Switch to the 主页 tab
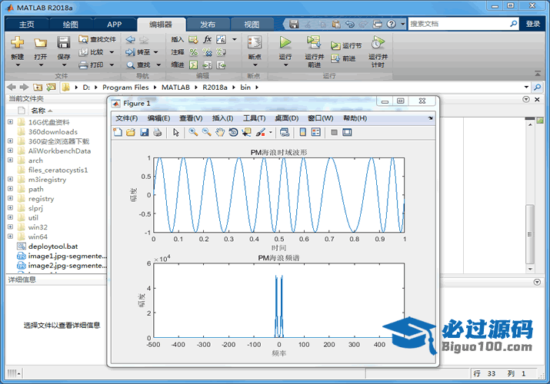Screen dimensions: 550x384 pyautogui.click(x=27, y=24)
